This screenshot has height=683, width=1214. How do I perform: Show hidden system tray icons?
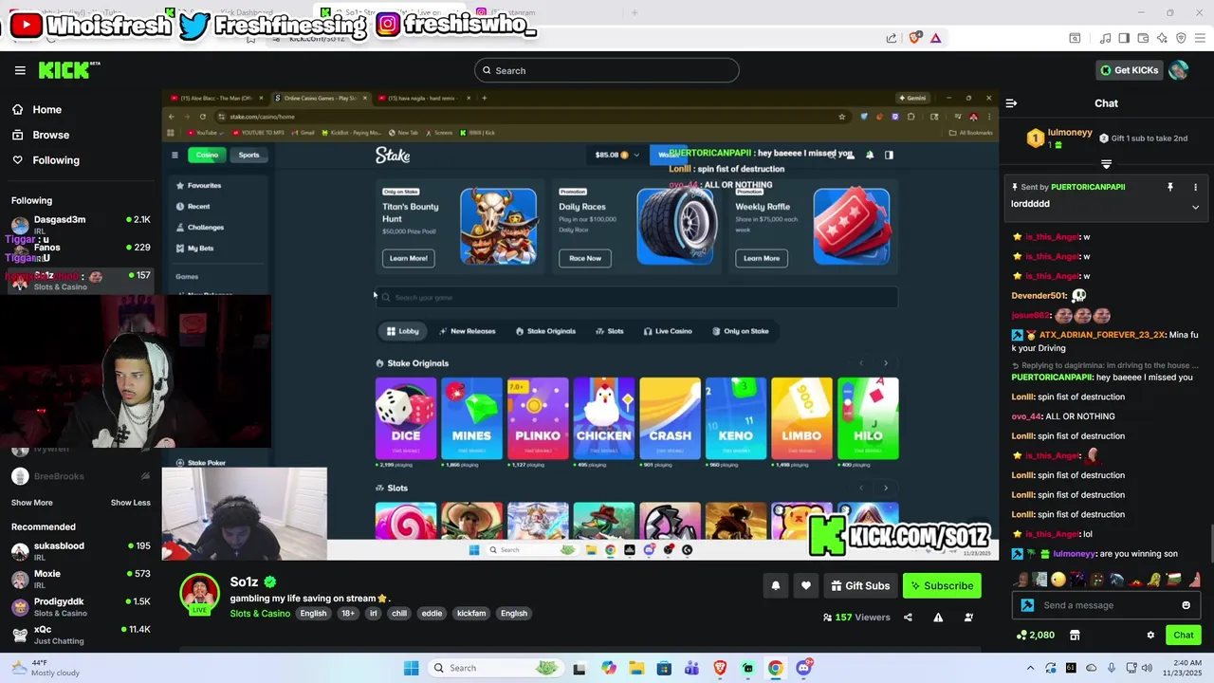pos(1031,668)
